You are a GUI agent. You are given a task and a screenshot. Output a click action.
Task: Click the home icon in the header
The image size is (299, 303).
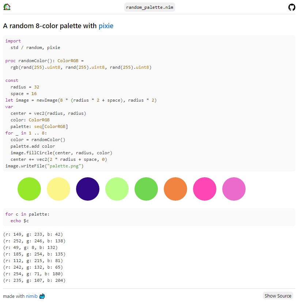[7, 7]
